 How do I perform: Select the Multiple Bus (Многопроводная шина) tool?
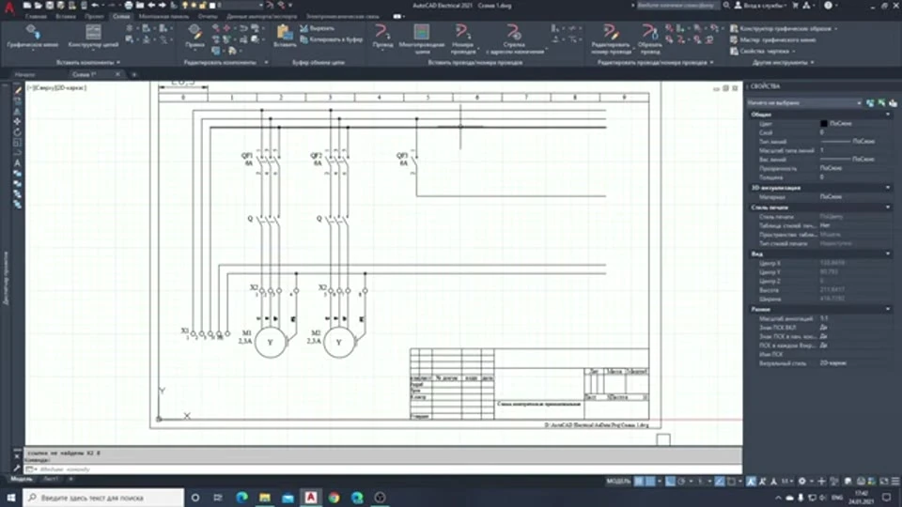pyautogui.click(x=422, y=38)
